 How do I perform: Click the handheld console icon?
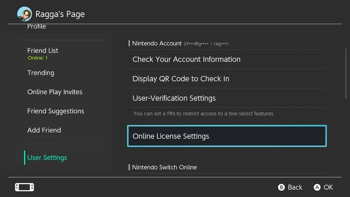pos(25,187)
